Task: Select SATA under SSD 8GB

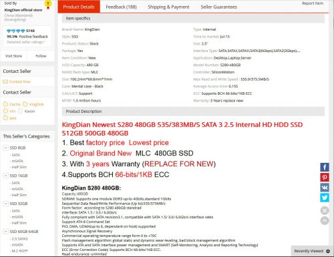Action: 15,155
